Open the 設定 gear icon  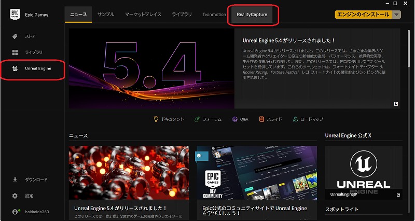click(15, 196)
